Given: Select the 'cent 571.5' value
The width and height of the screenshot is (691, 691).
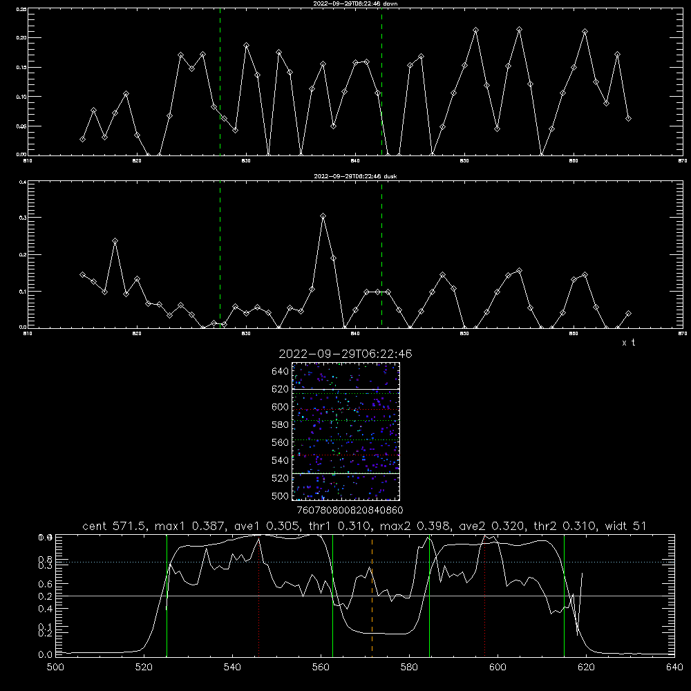Looking at the screenshot, I should (114, 526).
